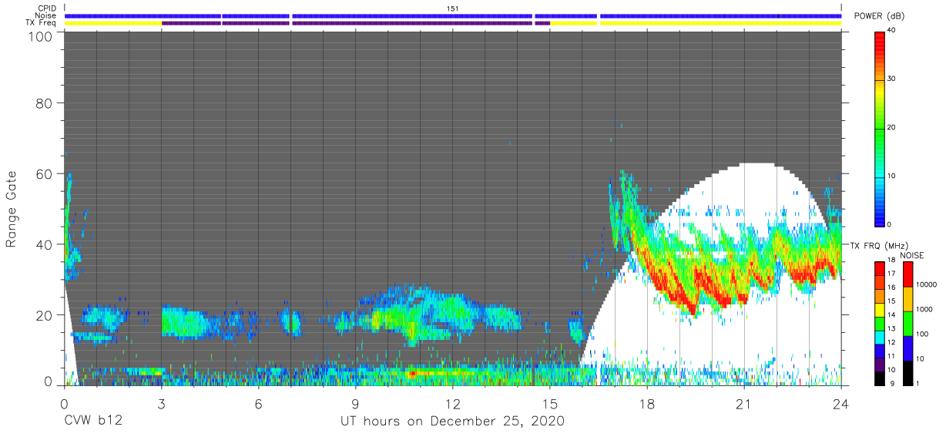
Task: Click the 100 label on Range Gate axis
Action: [39, 36]
